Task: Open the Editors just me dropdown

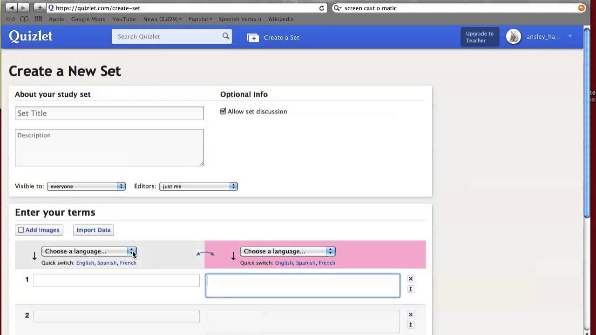Action: tap(198, 186)
